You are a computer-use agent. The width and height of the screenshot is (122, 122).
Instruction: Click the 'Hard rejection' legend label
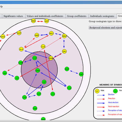[113, 106]
